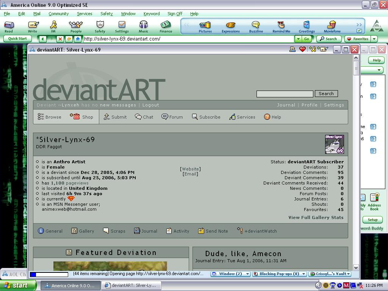Open the Greetings card icon

tap(307, 27)
